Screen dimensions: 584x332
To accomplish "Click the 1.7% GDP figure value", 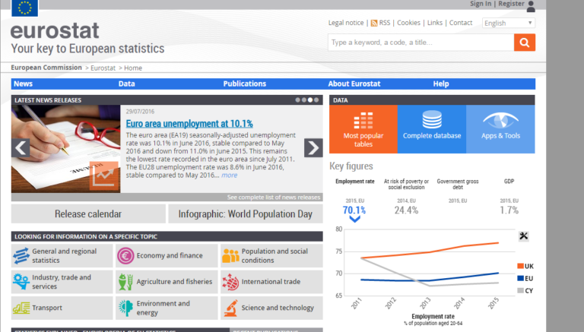I will (509, 210).
